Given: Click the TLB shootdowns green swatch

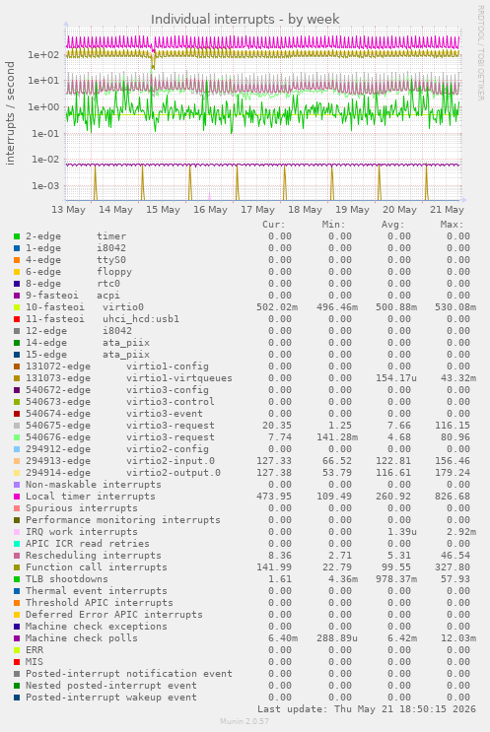Looking at the screenshot, I should [17, 579].
